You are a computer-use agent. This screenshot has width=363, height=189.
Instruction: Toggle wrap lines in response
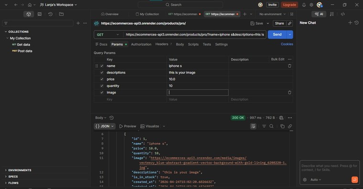coord(253,126)
